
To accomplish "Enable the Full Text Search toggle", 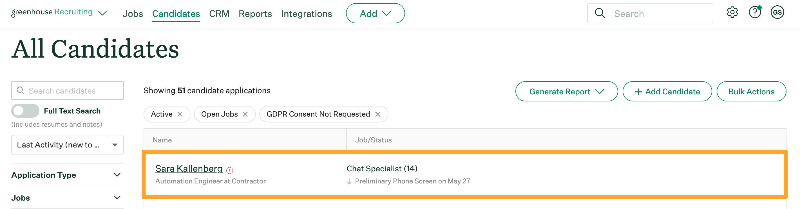I will point(25,111).
